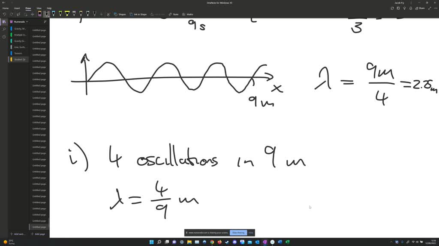
Task: Open the taskbar clock and date
Action: coord(430,242)
